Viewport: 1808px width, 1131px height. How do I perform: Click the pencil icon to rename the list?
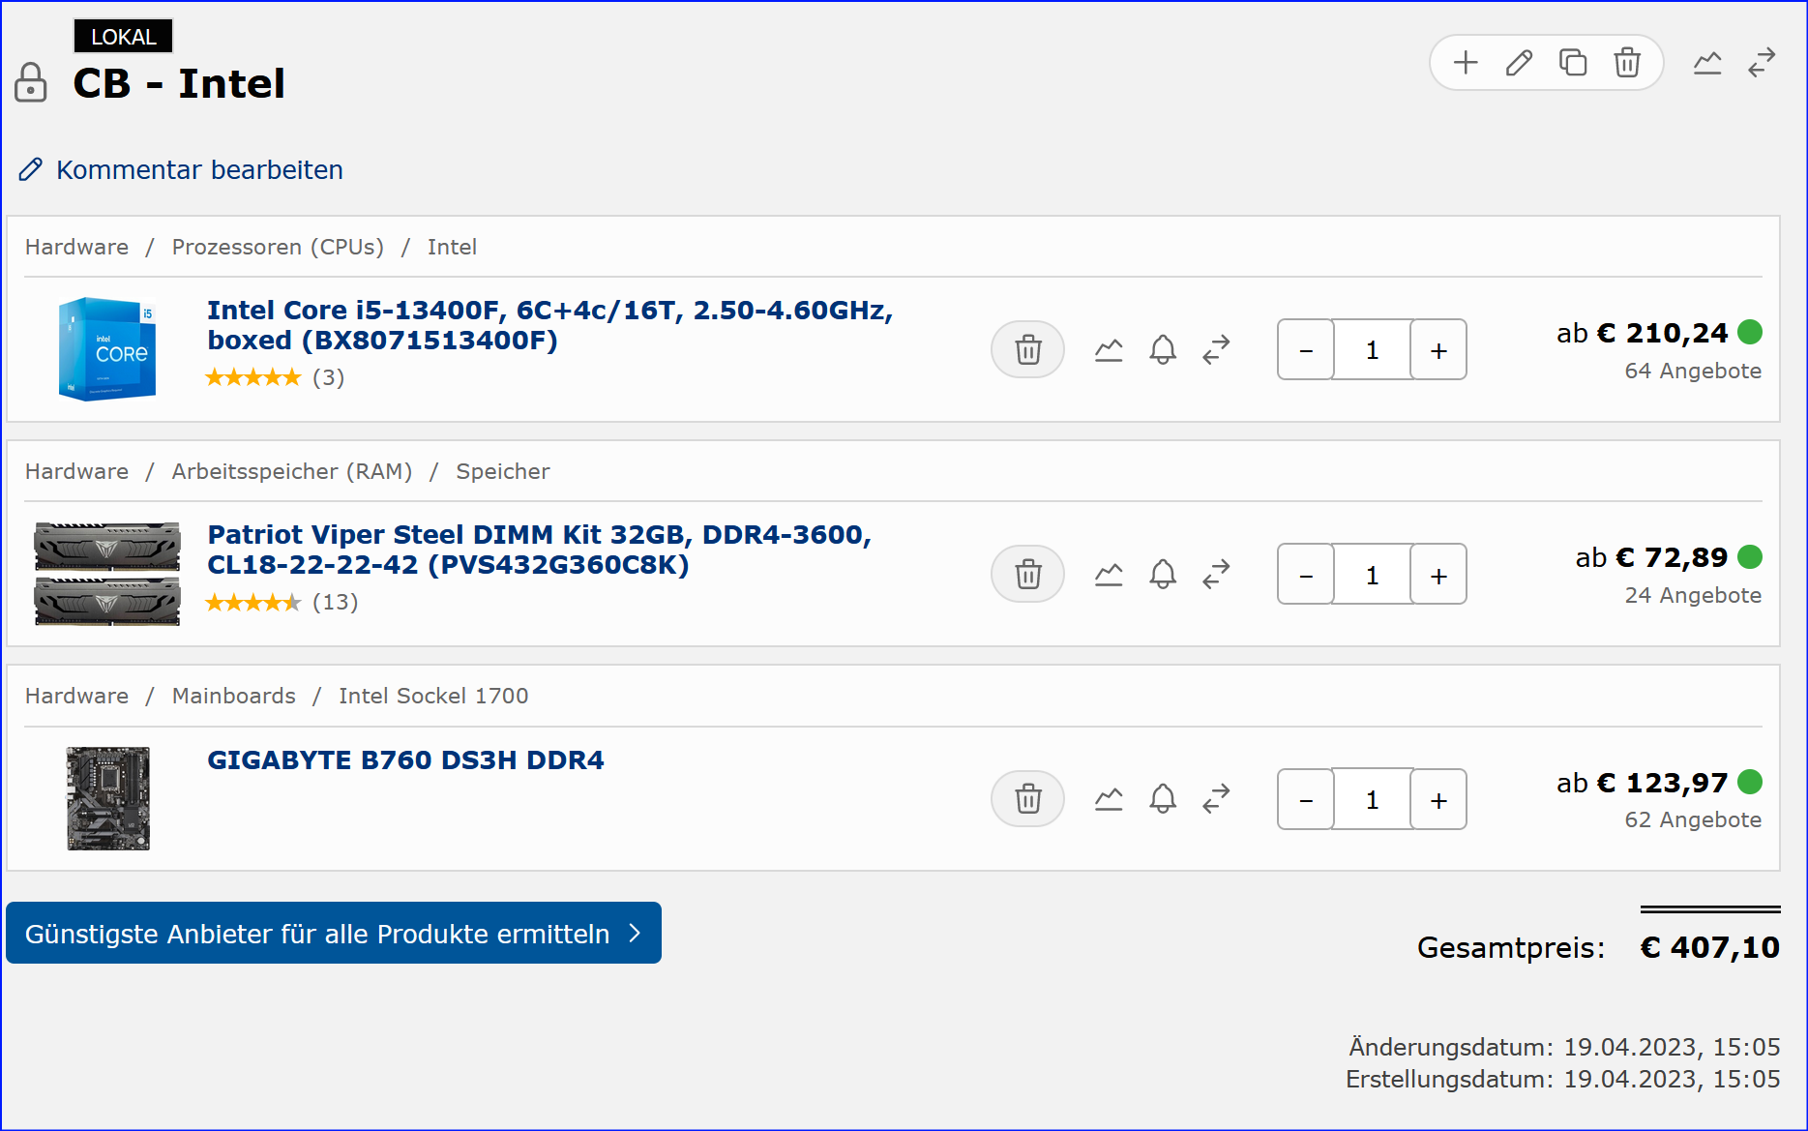pos(1520,63)
